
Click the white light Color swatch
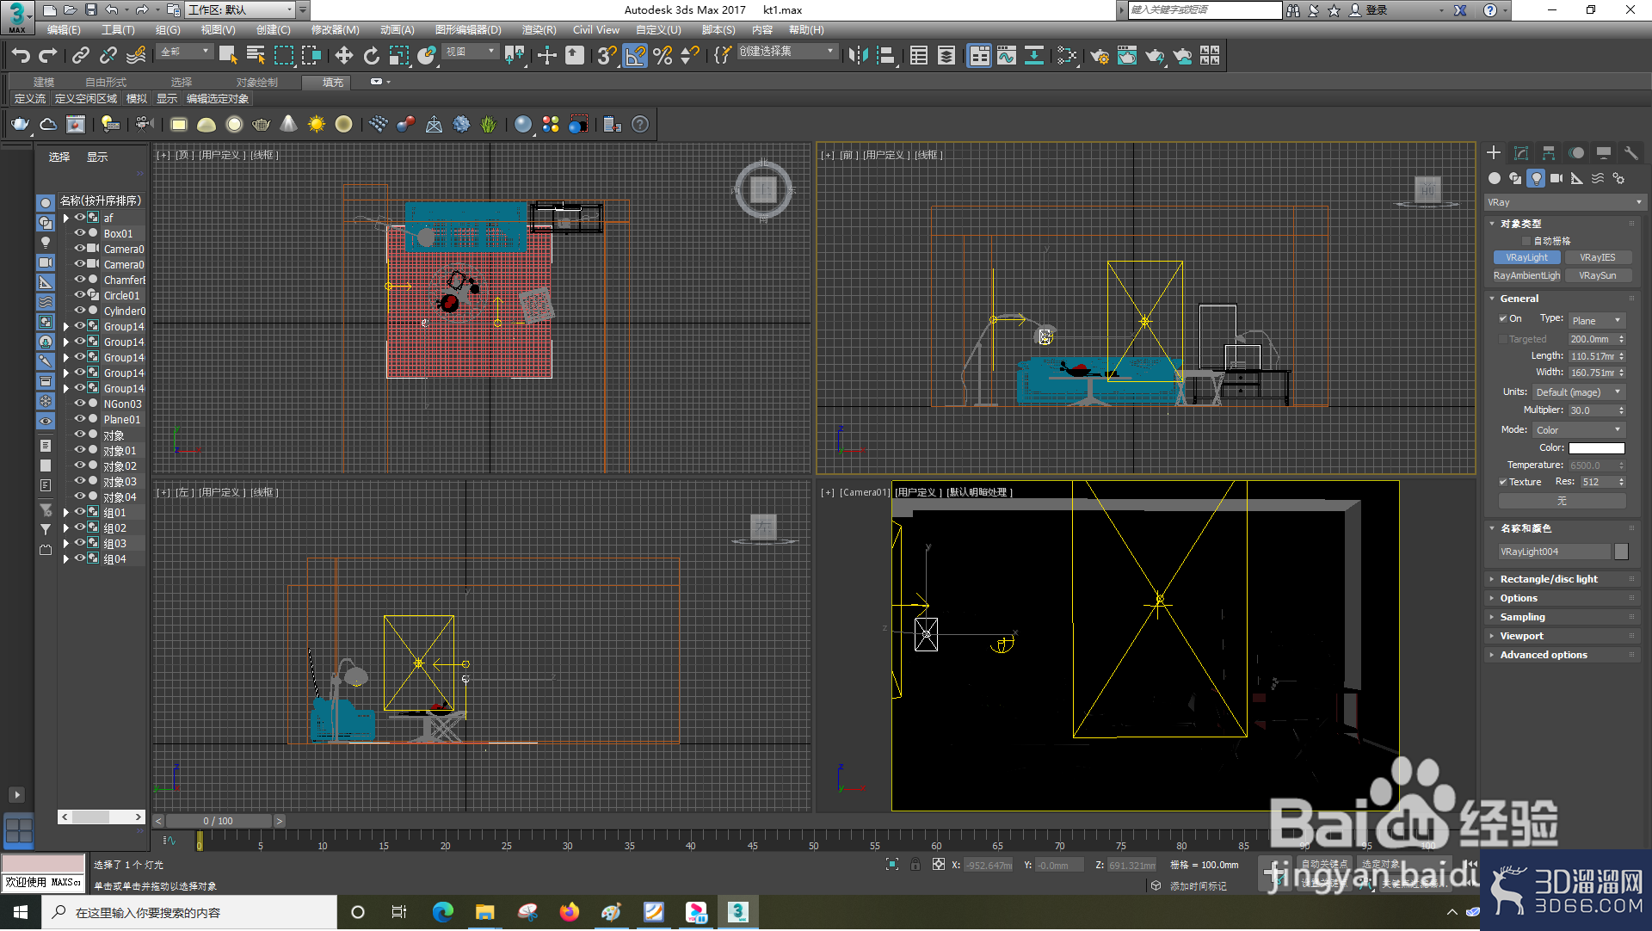point(1597,448)
